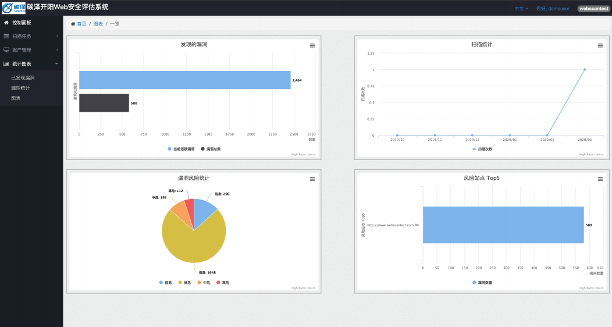Screen dimensions: 612x327
Task: Click Highcharts.com.cn credit in 扫描统计 chart
Action: (x=591, y=155)
